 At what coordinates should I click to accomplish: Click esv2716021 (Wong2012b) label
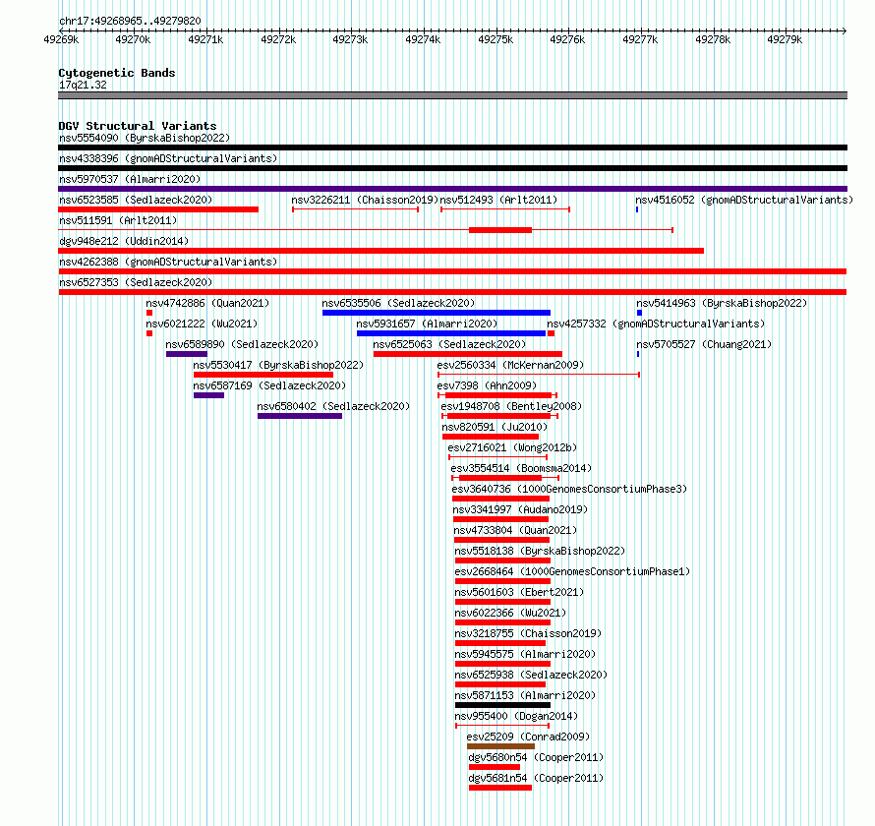(x=512, y=447)
